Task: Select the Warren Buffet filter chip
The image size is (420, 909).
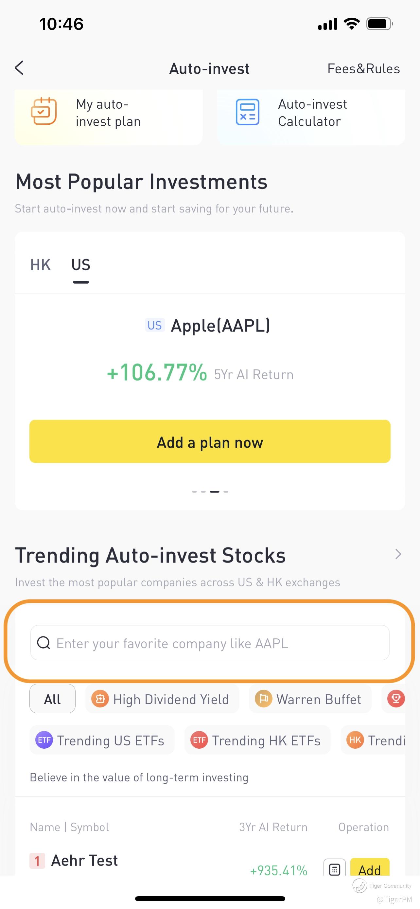Action: point(310,699)
